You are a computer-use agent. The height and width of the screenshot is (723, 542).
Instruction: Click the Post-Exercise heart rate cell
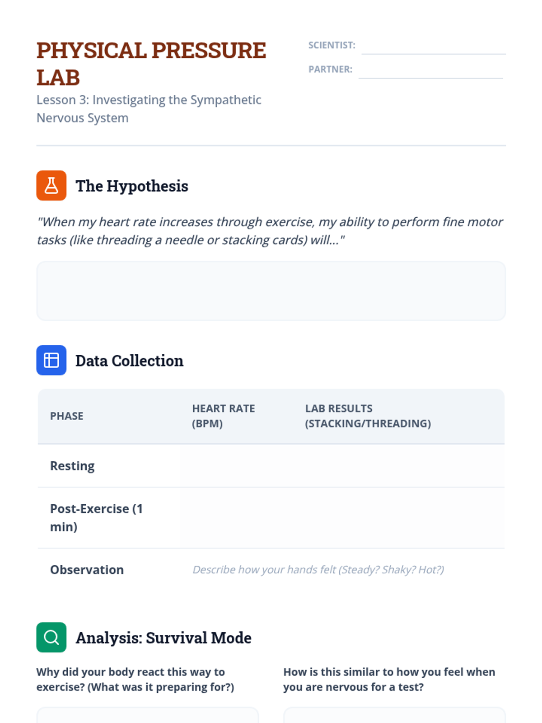tap(237, 518)
